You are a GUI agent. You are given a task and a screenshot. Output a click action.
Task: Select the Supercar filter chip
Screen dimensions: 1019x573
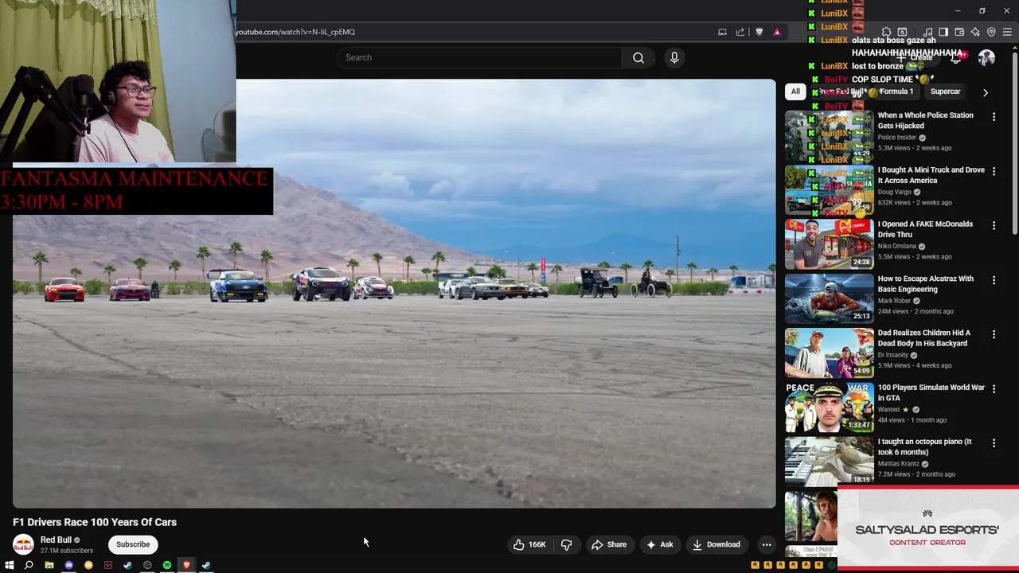945,92
